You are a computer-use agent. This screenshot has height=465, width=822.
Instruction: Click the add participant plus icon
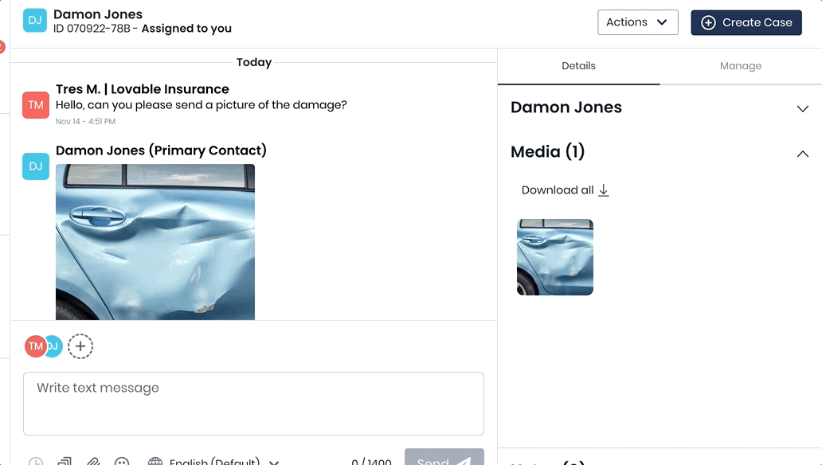[x=80, y=346]
